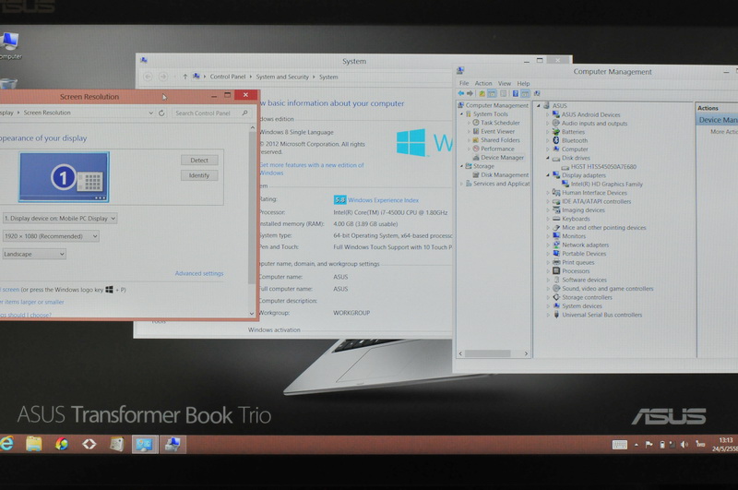Click the ASUS Android Devices icon
The width and height of the screenshot is (738, 490).
click(x=556, y=114)
